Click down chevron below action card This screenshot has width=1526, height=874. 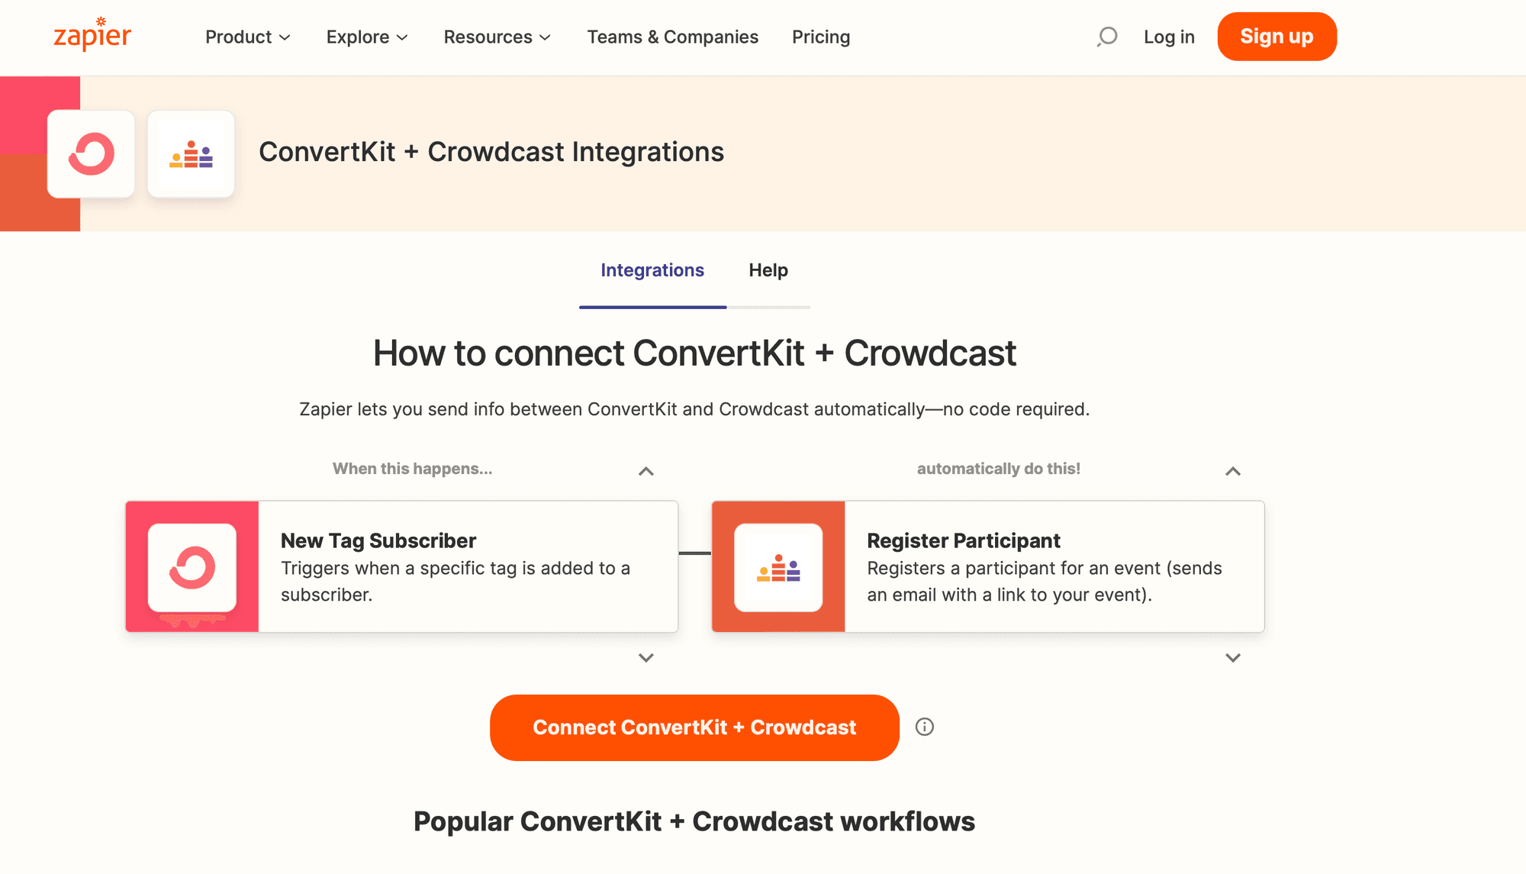click(x=1233, y=657)
